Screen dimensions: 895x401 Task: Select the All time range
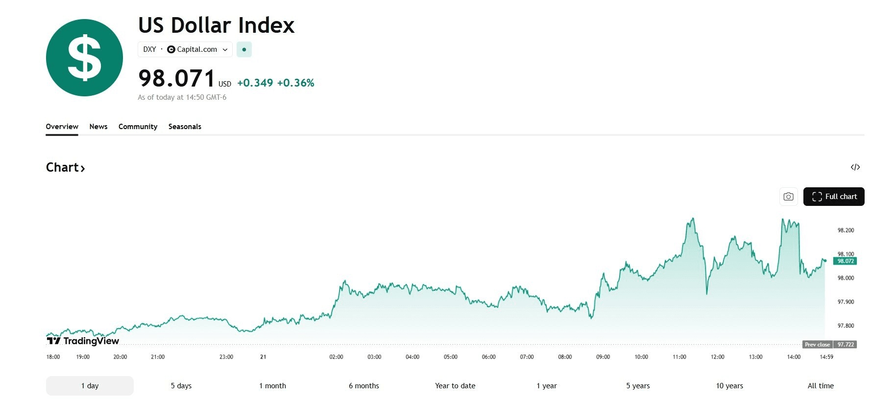tap(821, 386)
